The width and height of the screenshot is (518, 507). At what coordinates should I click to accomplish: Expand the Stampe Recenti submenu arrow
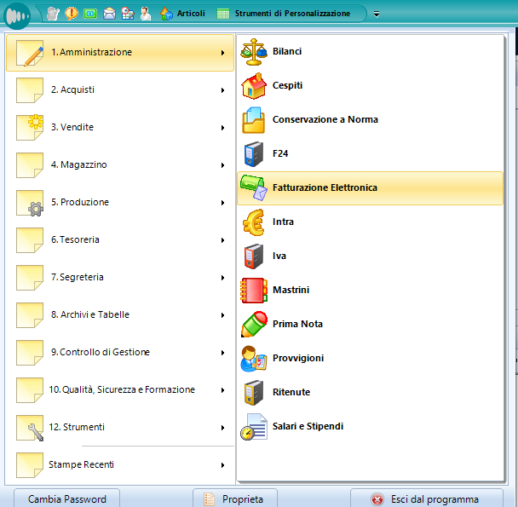tap(222, 465)
